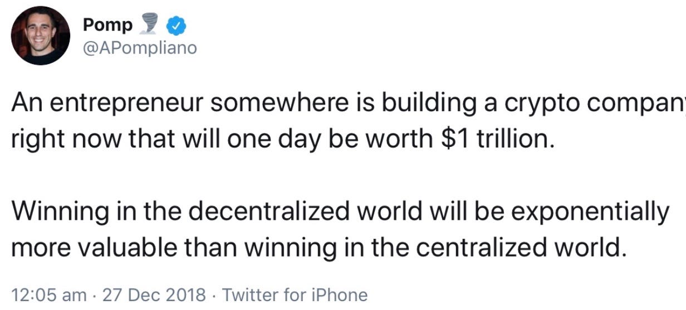This screenshot has height=310, width=686.
Task: Open the Pomp display name
Action: coord(108,26)
